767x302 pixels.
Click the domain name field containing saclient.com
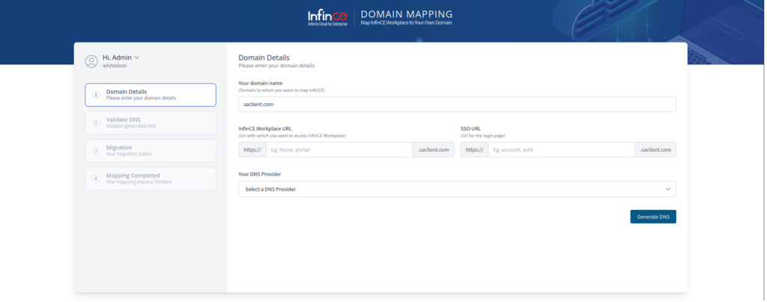pos(457,104)
